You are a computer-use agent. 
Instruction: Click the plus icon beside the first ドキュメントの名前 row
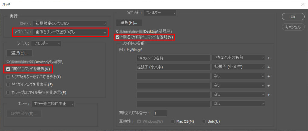(269, 58)
